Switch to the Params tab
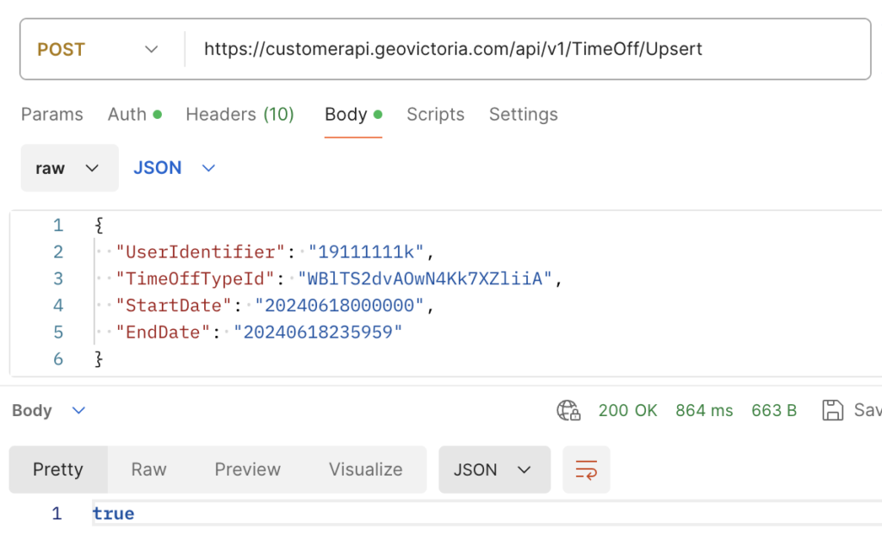 [52, 115]
